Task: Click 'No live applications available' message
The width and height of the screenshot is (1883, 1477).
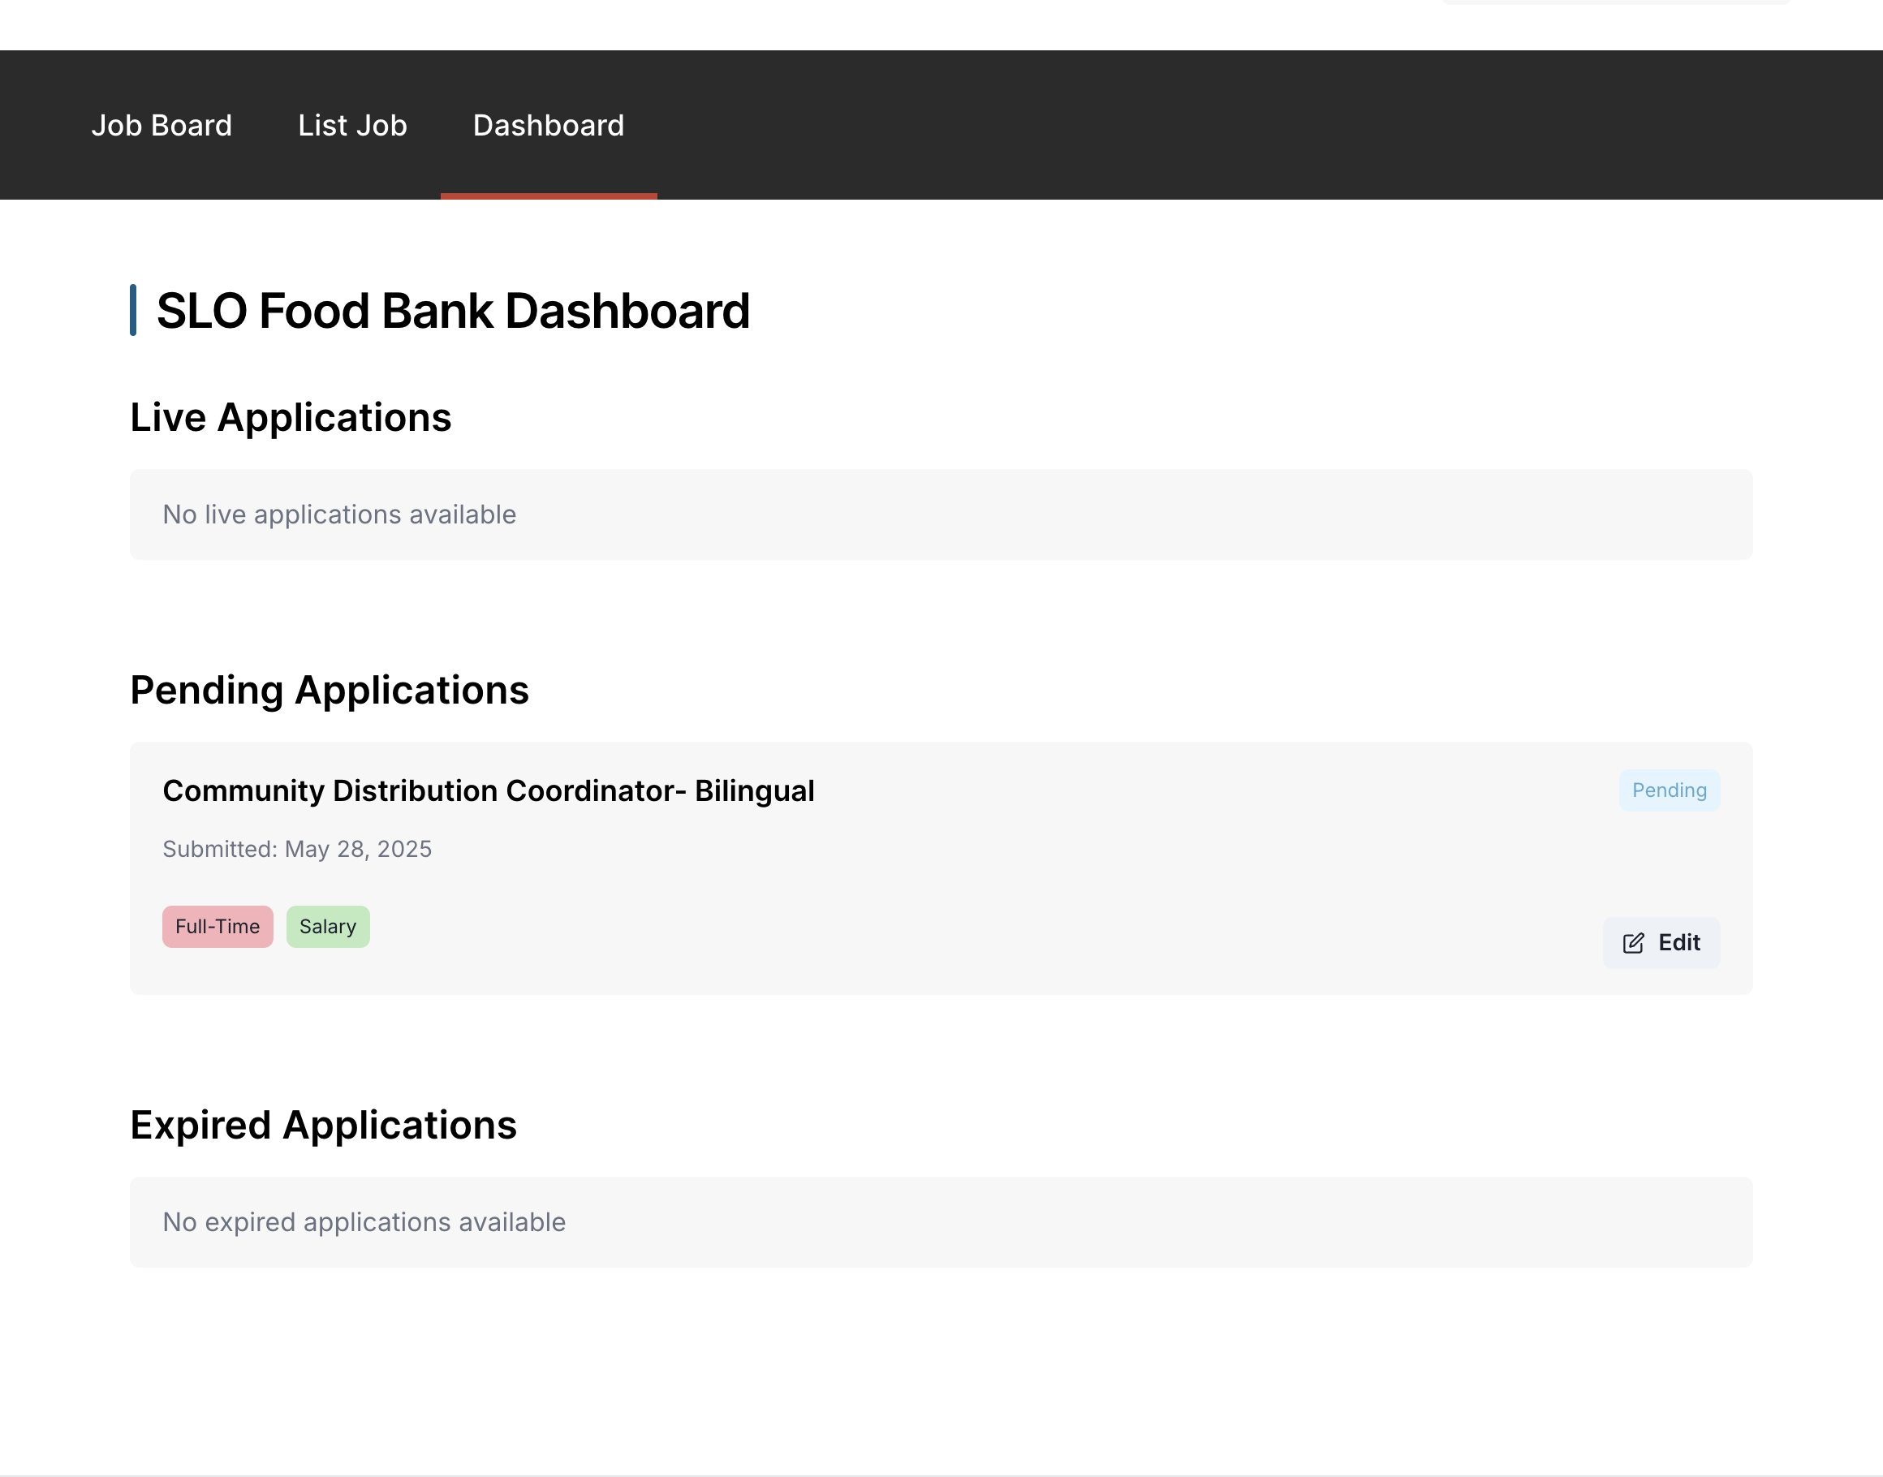Action: pyautogui.click(x=339, y=515)
